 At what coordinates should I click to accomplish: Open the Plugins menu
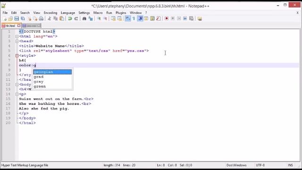(x=121, y=13)
